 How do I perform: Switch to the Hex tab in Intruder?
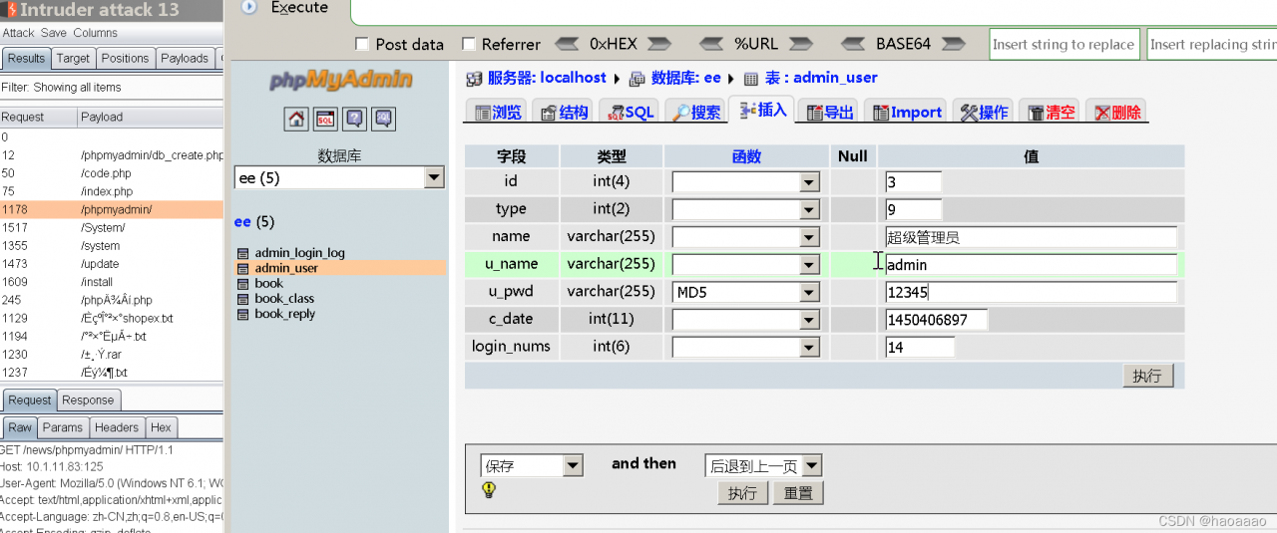(161, 427)
